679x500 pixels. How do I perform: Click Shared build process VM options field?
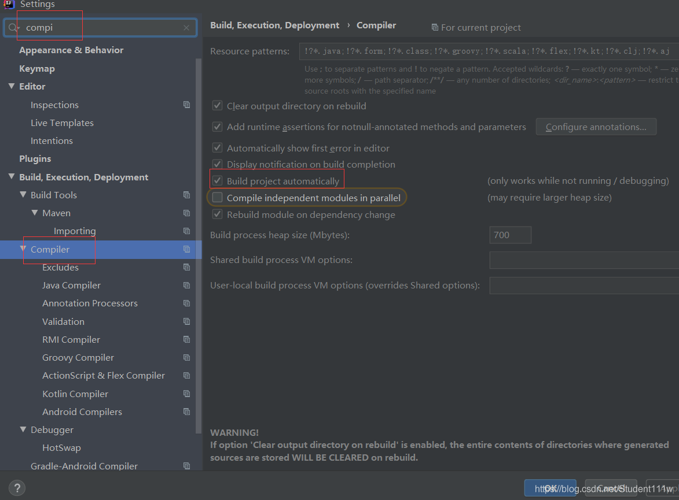pyautogui.click(x=584, y=260)
